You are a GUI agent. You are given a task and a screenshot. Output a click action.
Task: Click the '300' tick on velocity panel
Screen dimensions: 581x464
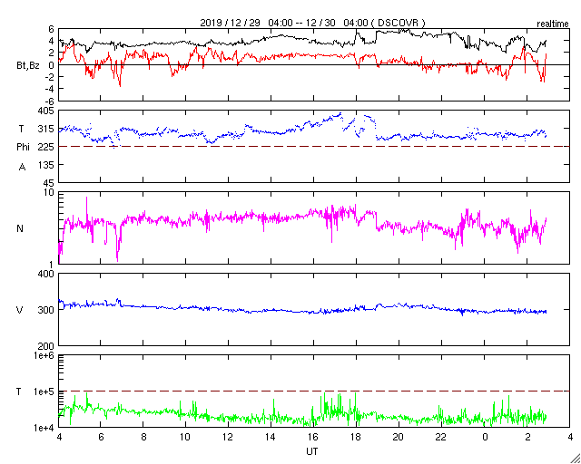pyautogui.click(x=47, y=310)
